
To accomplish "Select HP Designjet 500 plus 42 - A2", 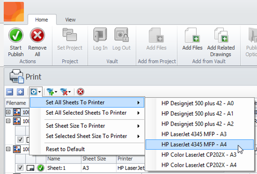I will pyautogui.click(x=200, y=124).
